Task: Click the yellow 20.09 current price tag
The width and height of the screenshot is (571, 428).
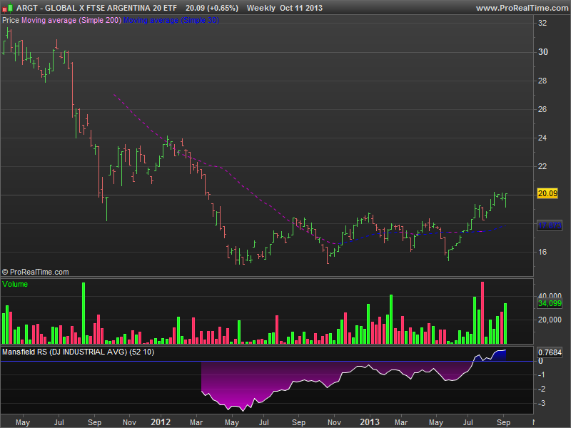Action: 548,194
